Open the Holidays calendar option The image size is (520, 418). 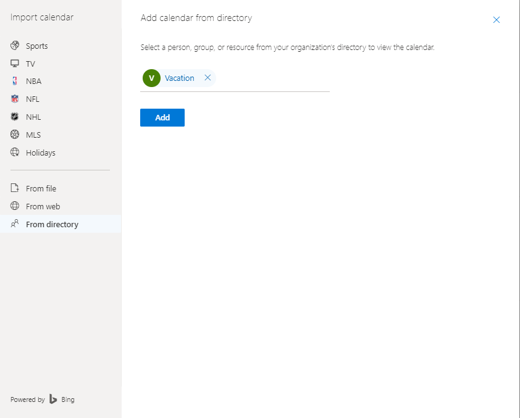[61, 153]
